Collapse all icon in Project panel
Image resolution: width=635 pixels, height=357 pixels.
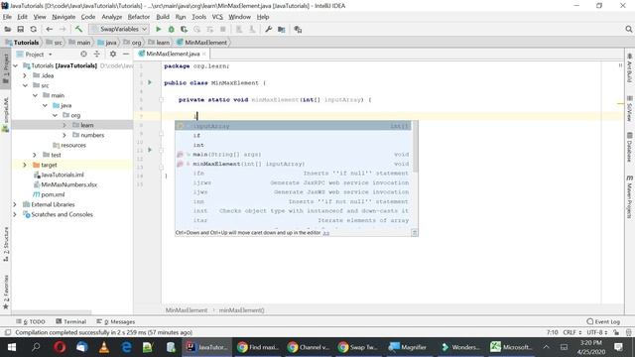click(x=97, y=54)
